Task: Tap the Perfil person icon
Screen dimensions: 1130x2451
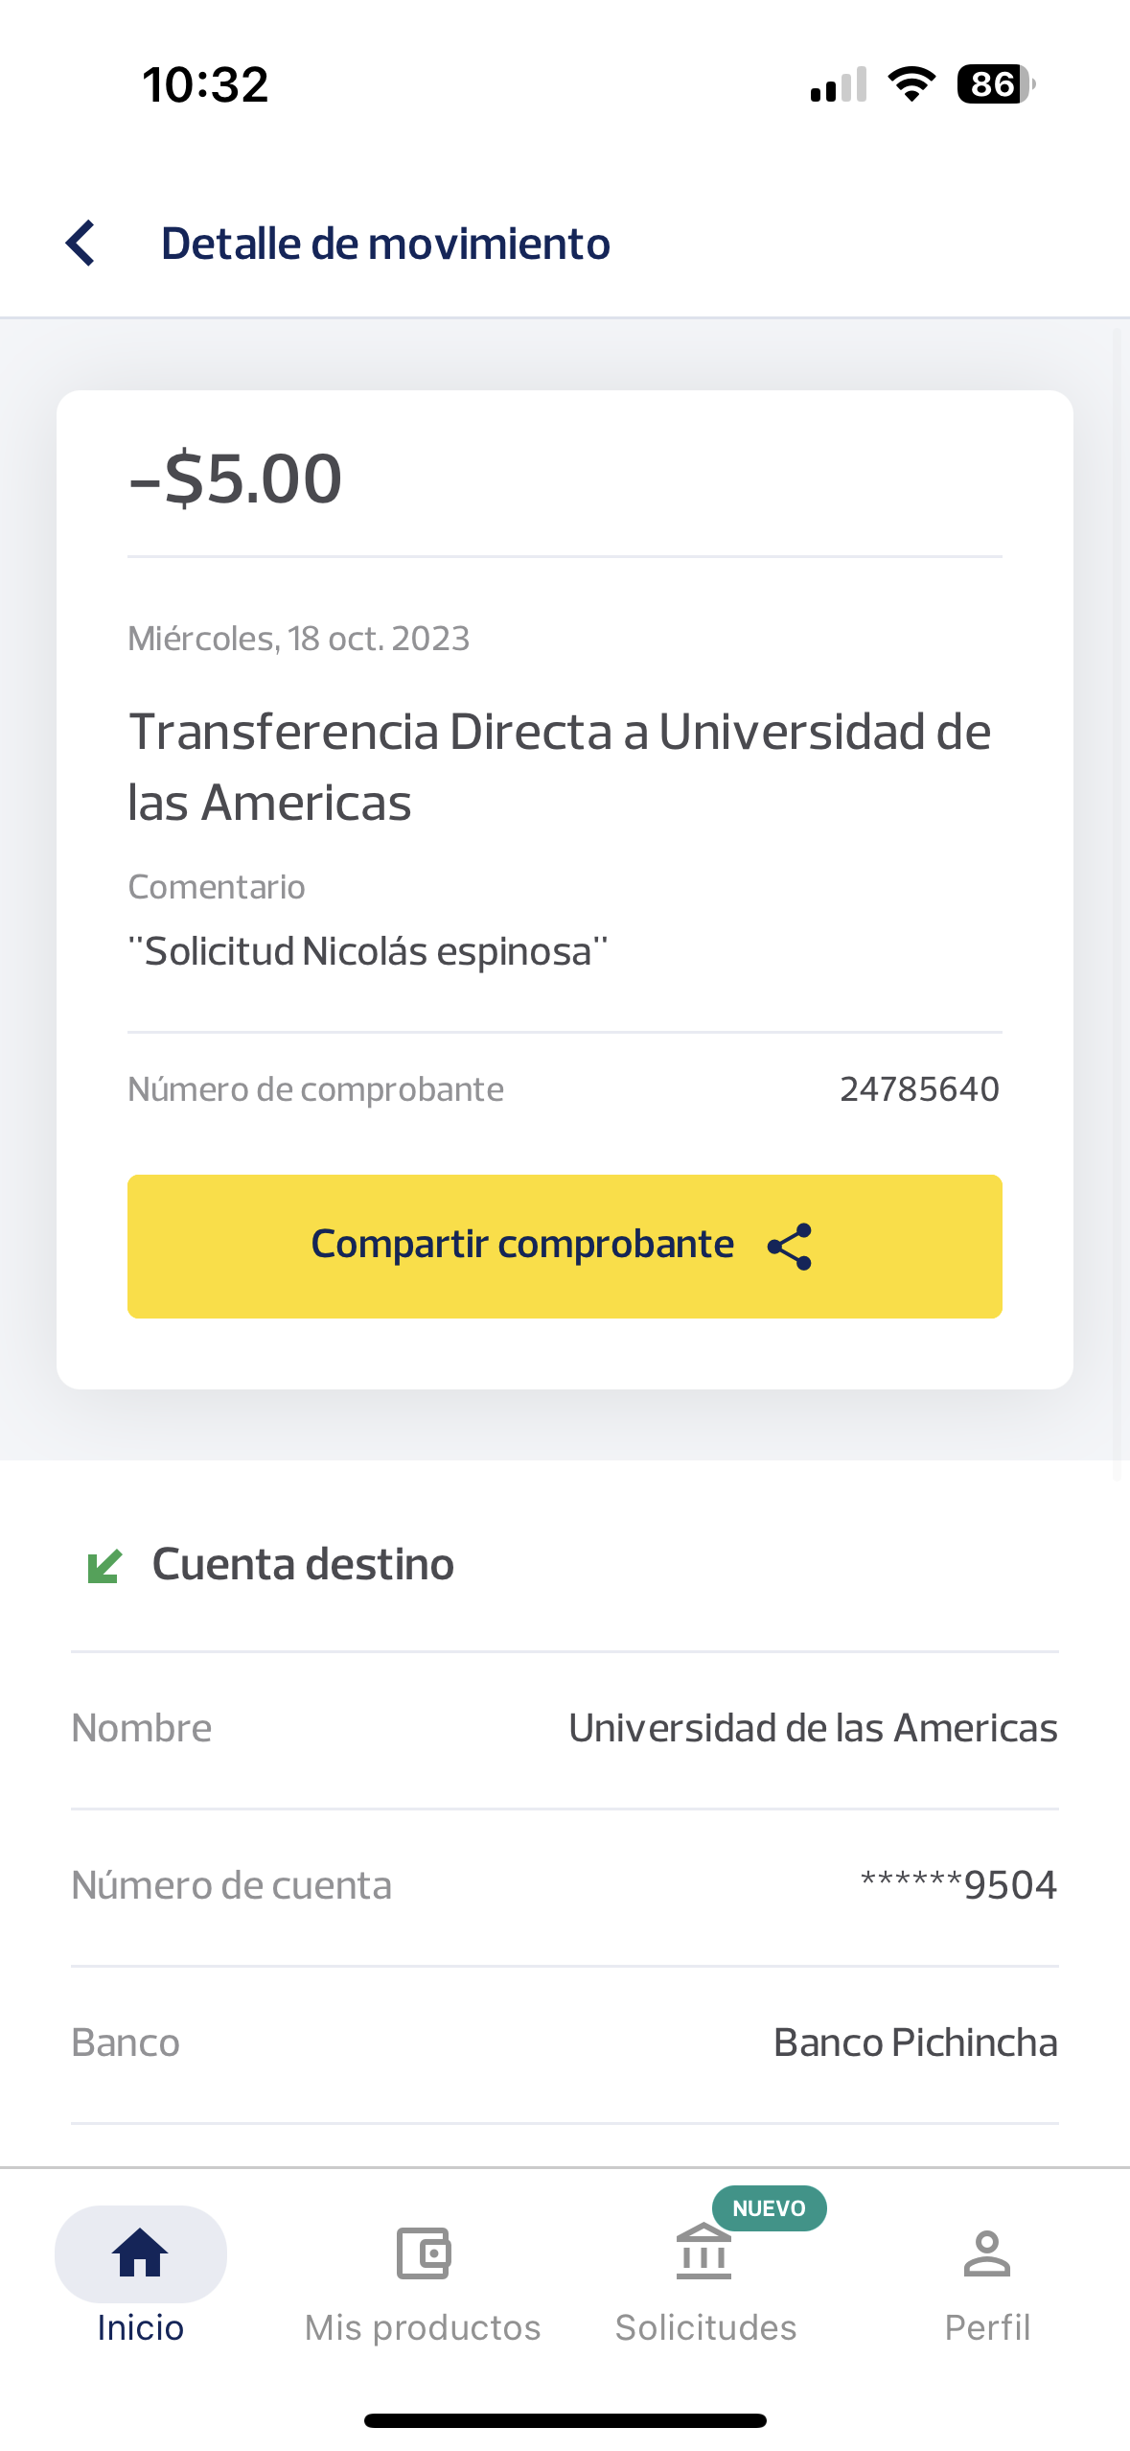Action: 986,2252
